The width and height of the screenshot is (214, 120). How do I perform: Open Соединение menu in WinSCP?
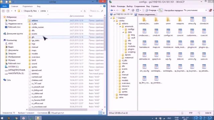[x=139, y=6]
